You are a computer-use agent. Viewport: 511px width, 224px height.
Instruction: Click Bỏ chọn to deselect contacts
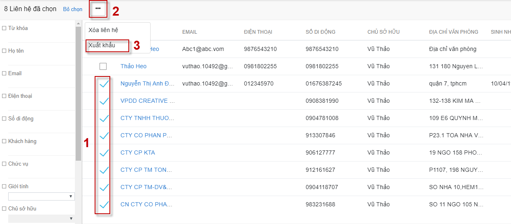coord(73,9)
